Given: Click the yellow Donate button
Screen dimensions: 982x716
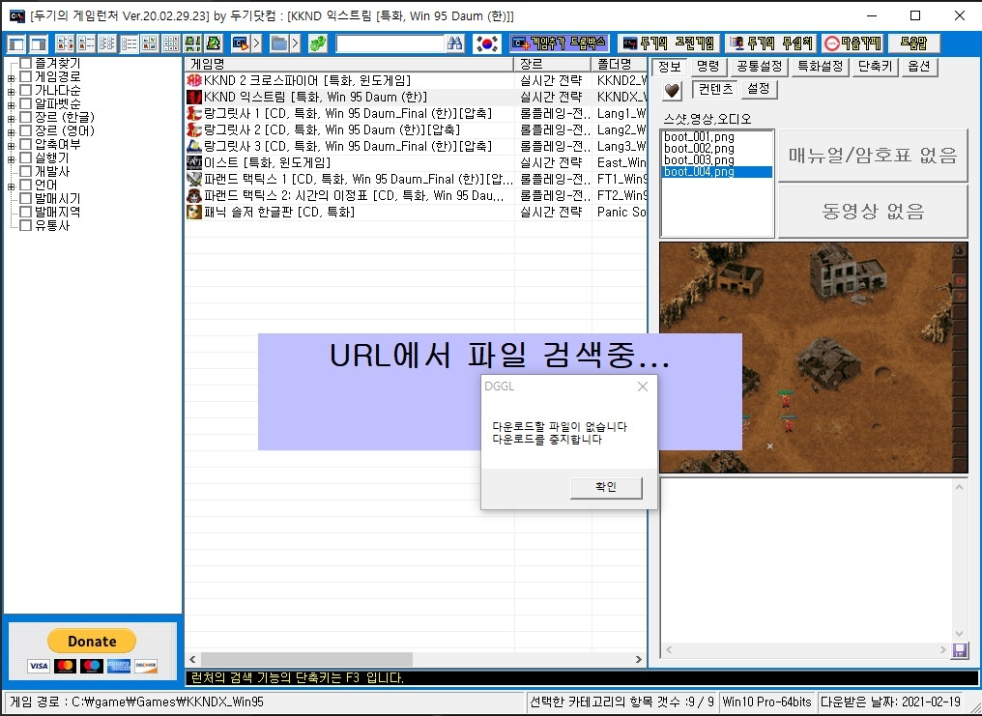Looking at the screenshot, I should click(92, 642).
